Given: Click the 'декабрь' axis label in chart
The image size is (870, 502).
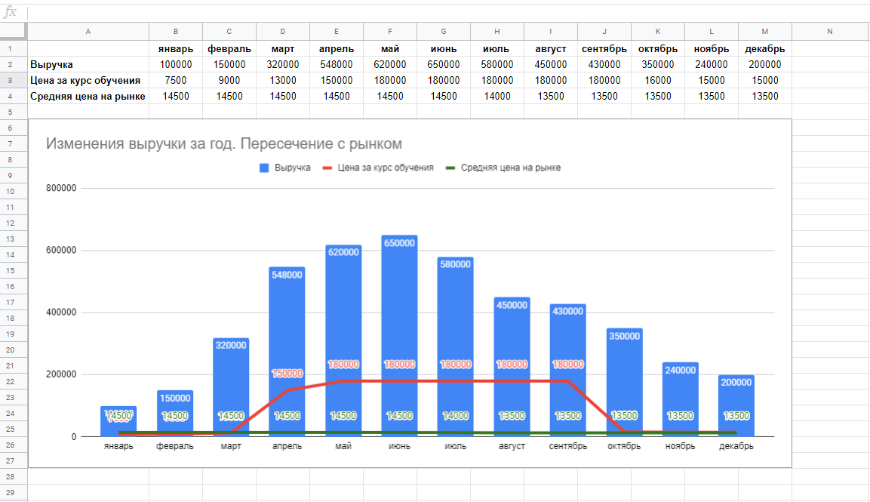Looking at the screenshot, I should tap(736, 446).
